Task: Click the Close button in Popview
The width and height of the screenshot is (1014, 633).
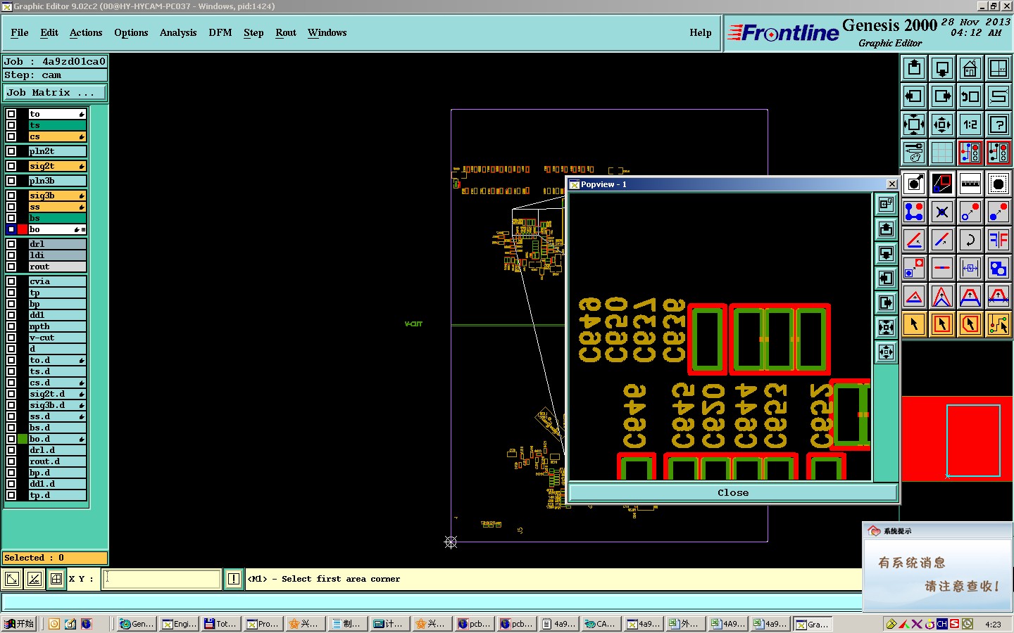Action: (x=733, y=492)
